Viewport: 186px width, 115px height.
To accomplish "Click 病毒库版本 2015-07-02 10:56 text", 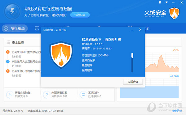I will point(46,111).
